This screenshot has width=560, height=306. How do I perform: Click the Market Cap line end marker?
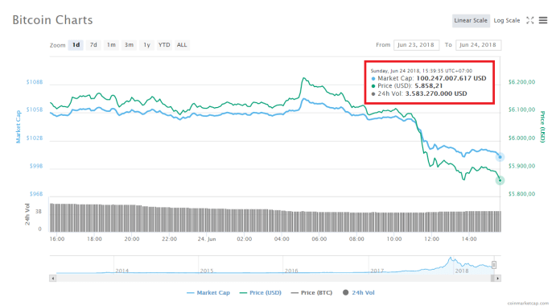pyautogui.click(x=500, y=157)
